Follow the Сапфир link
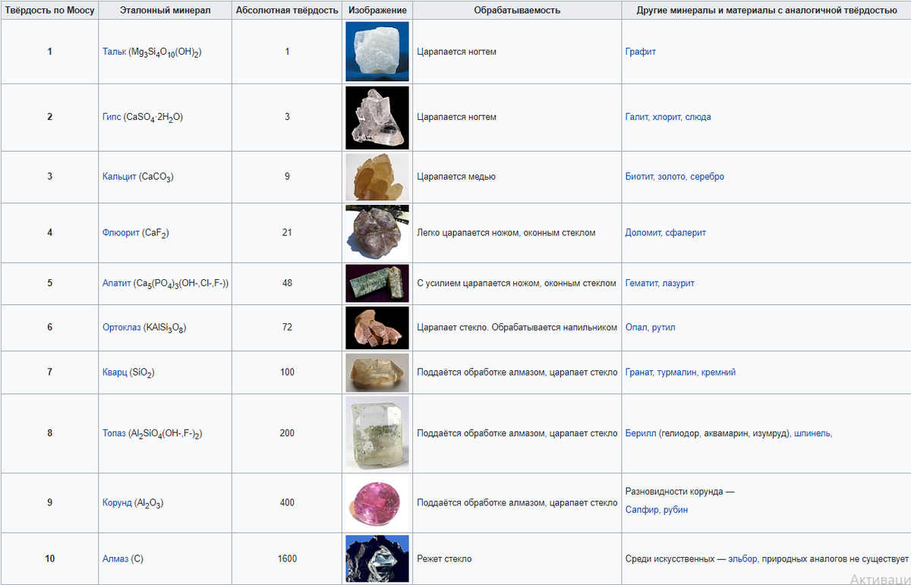The width and height of the screenshot is (911, 585). coord(641,509)
